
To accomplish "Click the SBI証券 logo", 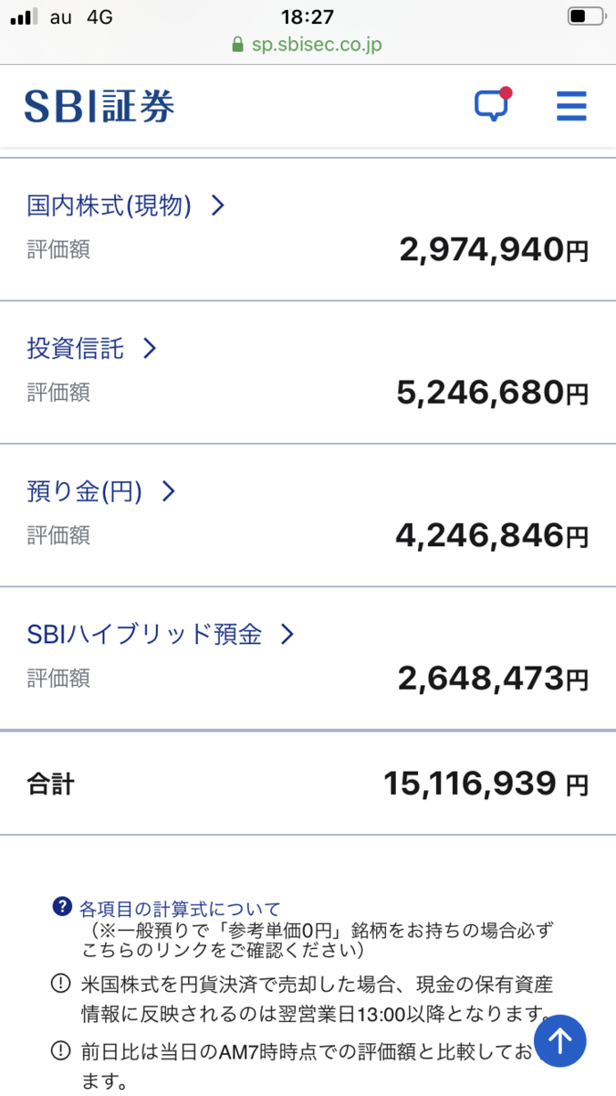I will click(x=99, y=107).
